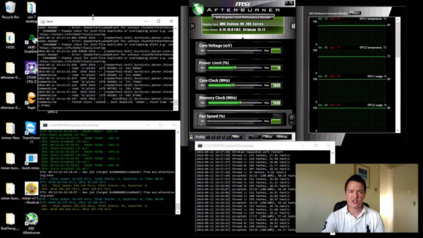The height and width of the screenshot is (238, 423).
Task: Click the Reset button in Afterburner
Action: [268, 137]
